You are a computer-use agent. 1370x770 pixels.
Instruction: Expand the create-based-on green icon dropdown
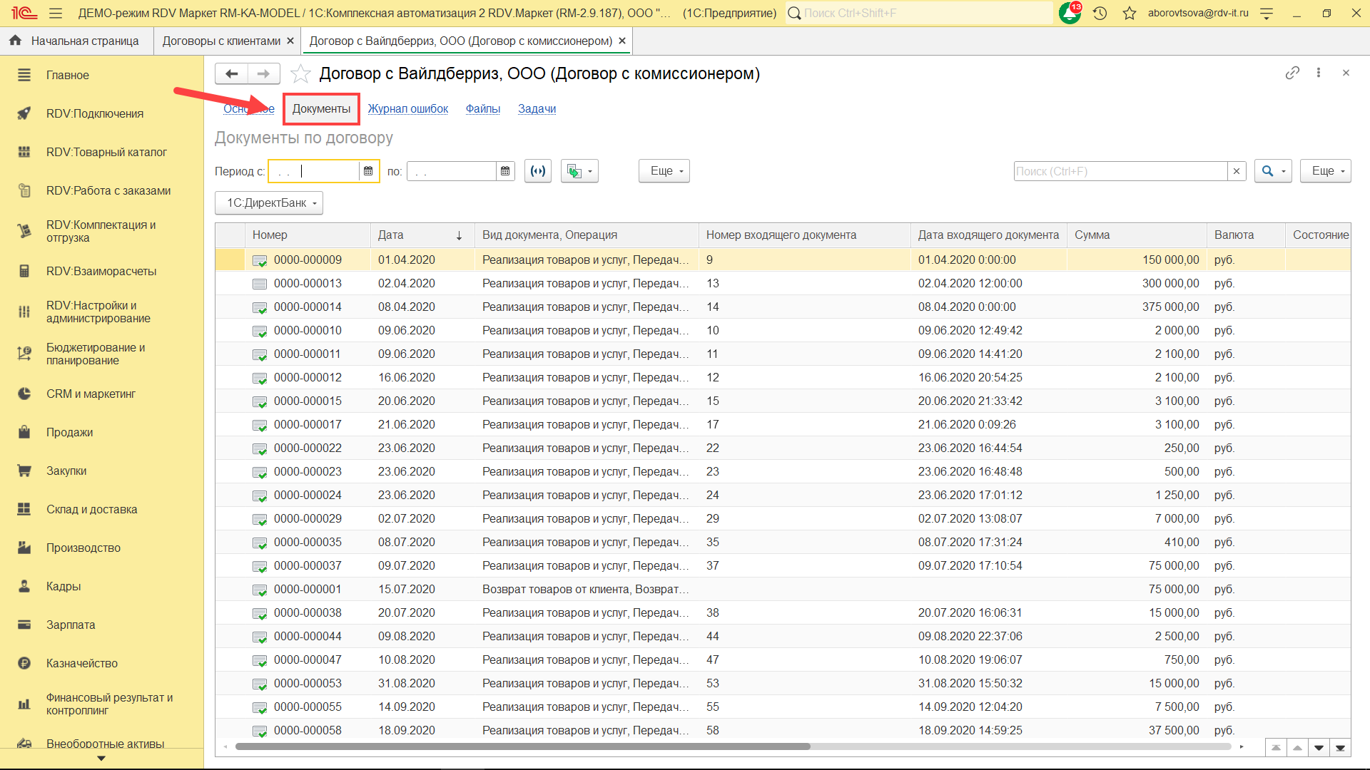pos(579,171)
